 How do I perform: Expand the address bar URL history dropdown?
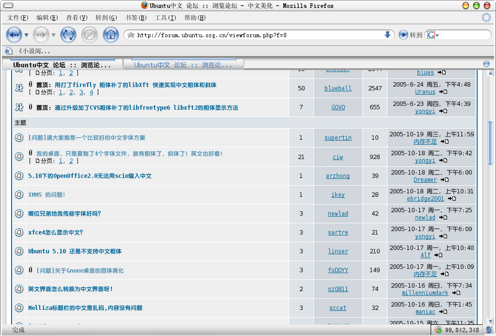click(387, 35)
